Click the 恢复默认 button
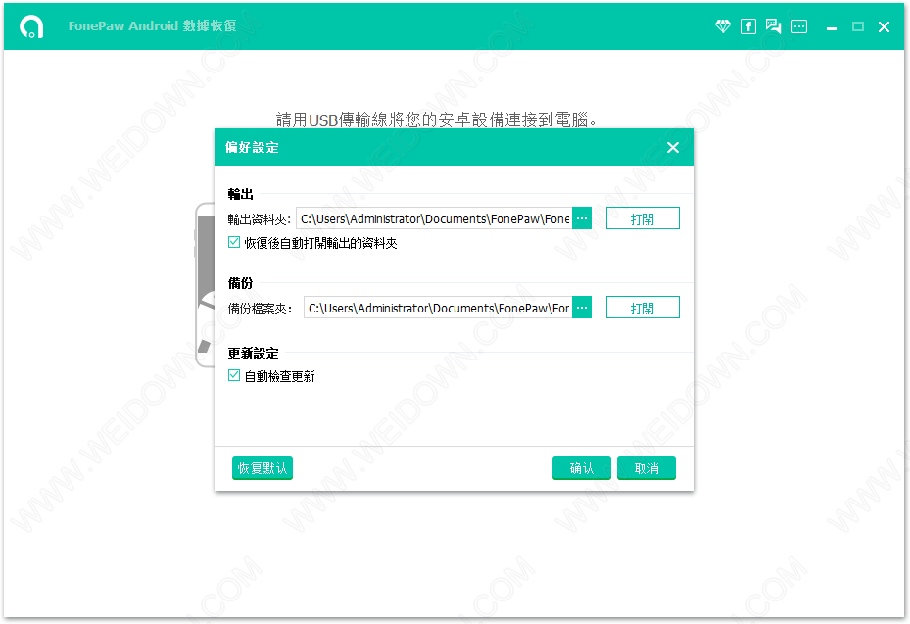Image resolution: width=910 pixels, height=624 pixels. pos(263,468)
